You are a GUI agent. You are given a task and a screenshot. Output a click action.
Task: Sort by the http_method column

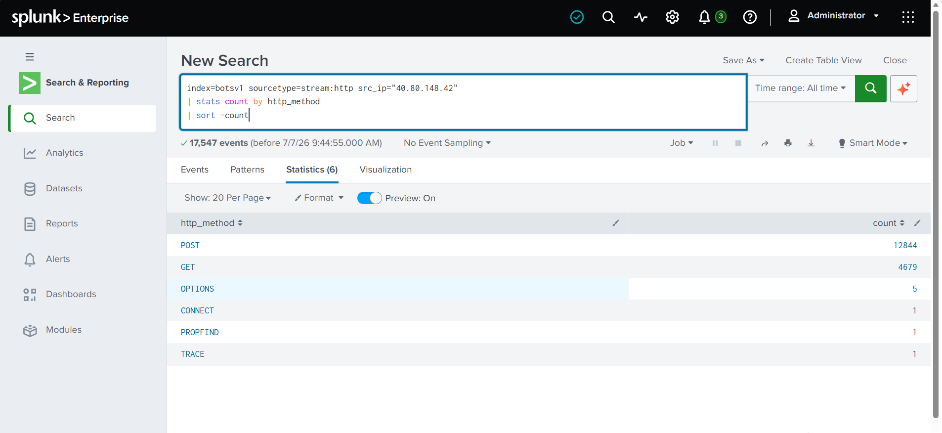(212, 223)
